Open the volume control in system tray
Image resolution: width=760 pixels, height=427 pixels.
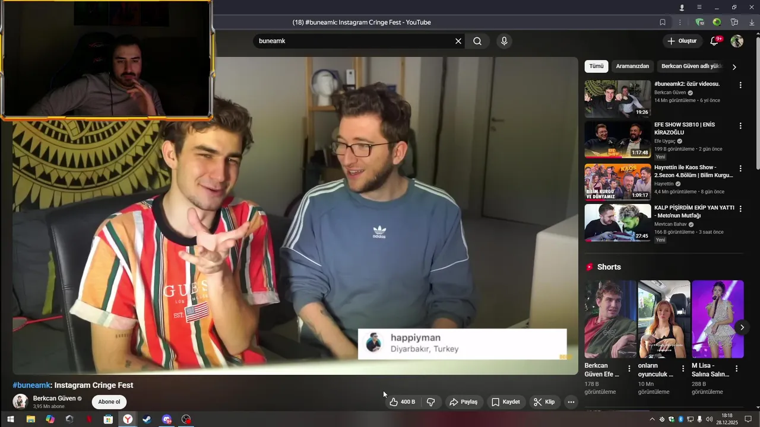click(x=709, y=419)
